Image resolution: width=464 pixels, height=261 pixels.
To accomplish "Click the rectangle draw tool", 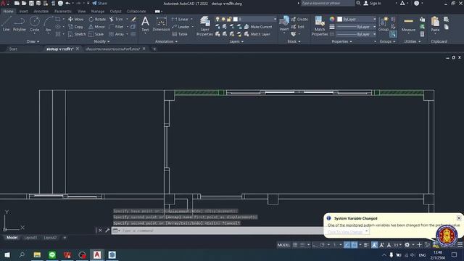I will [58, 20].
